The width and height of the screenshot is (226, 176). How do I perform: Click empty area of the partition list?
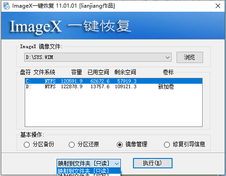(x=114, y=108)
